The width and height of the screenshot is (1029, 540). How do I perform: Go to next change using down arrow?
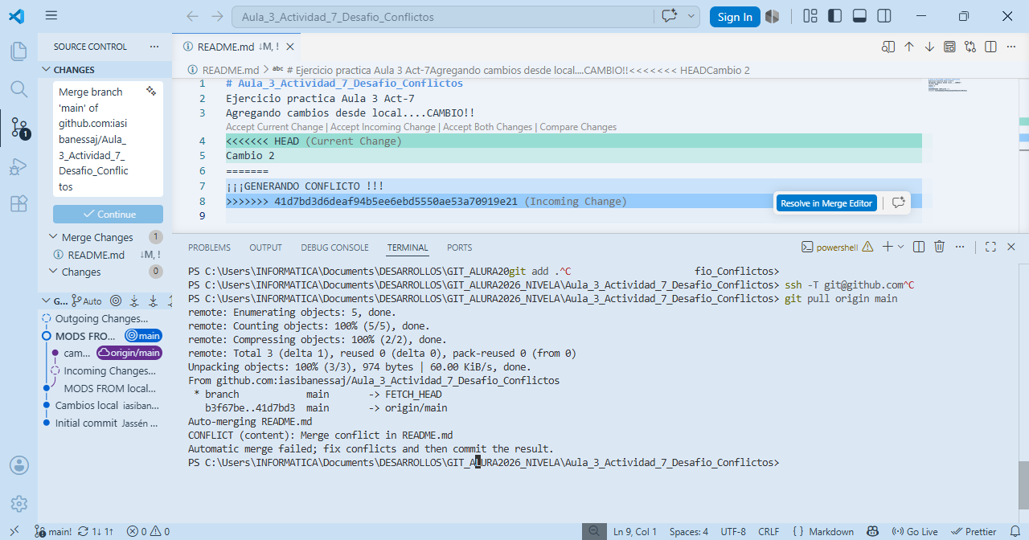[x=929, y=47]
